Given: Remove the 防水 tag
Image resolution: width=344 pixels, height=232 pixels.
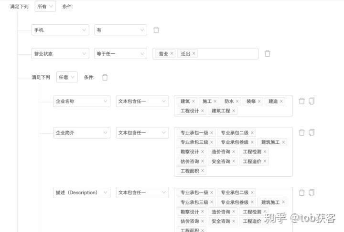Looking at the screenshot, I should pos(237,101).
